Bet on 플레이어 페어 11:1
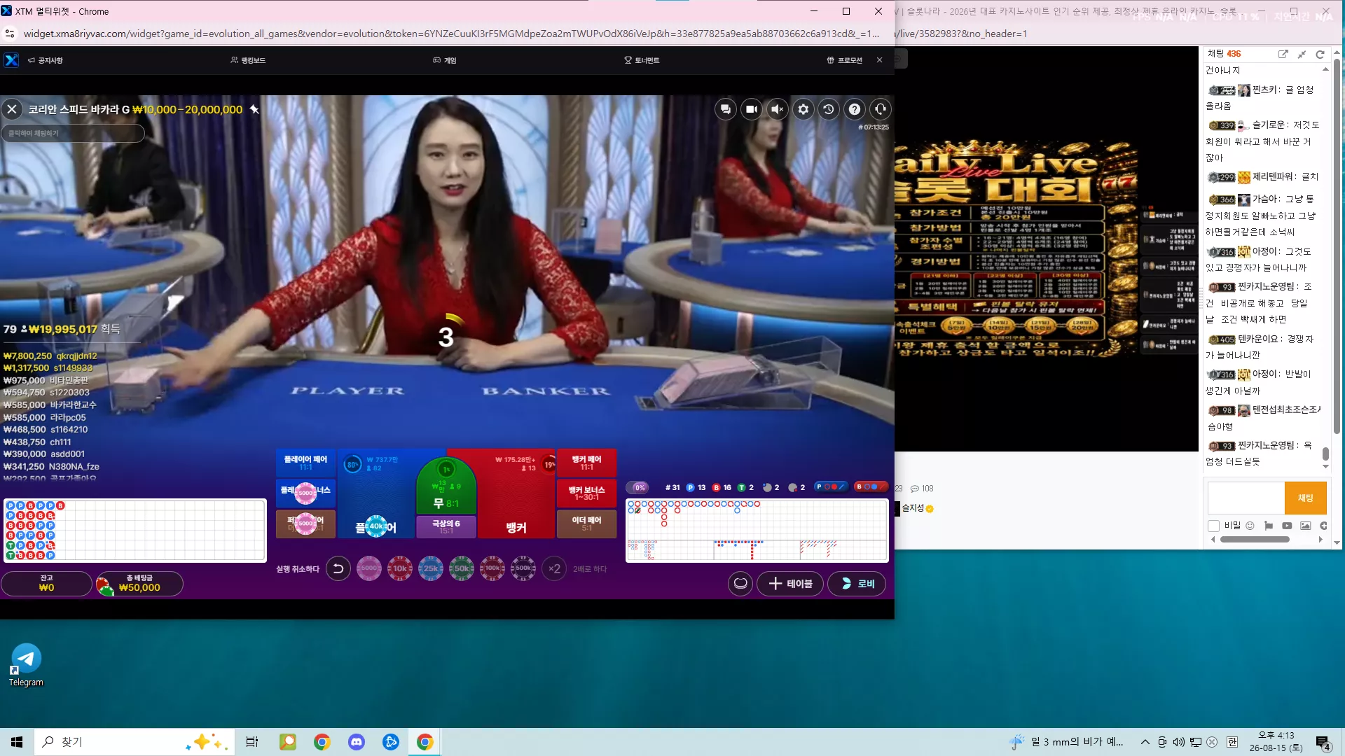This screenshot has width=1345, height=756. click(x=305, y=463)
